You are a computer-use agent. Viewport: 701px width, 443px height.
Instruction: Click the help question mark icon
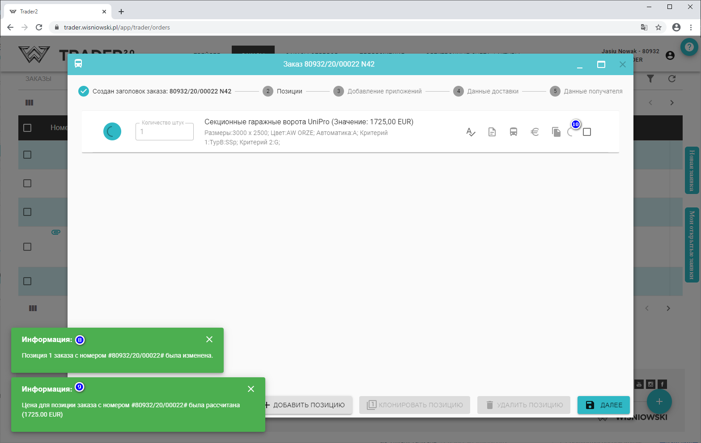pyautogui.click(x=689, y=47)
